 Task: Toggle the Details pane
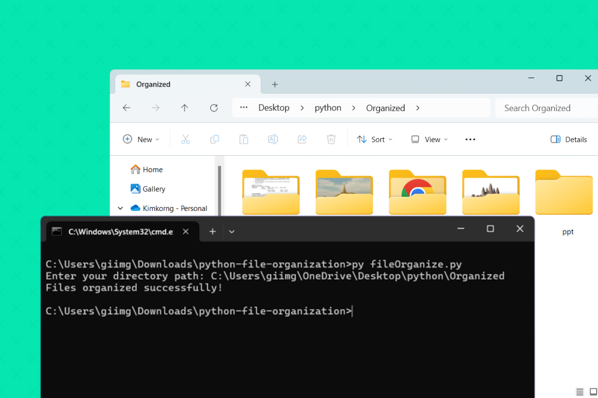click(569, 139)
